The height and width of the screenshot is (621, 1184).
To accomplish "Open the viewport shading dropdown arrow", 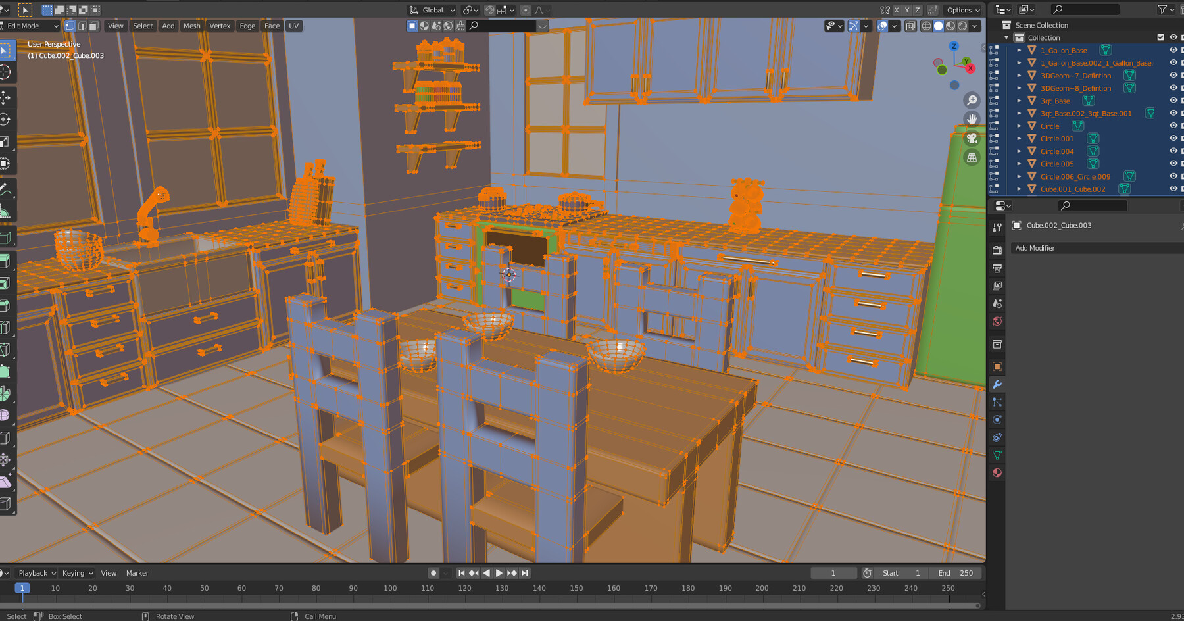I will pyautogui.click(x=974, y=26).
